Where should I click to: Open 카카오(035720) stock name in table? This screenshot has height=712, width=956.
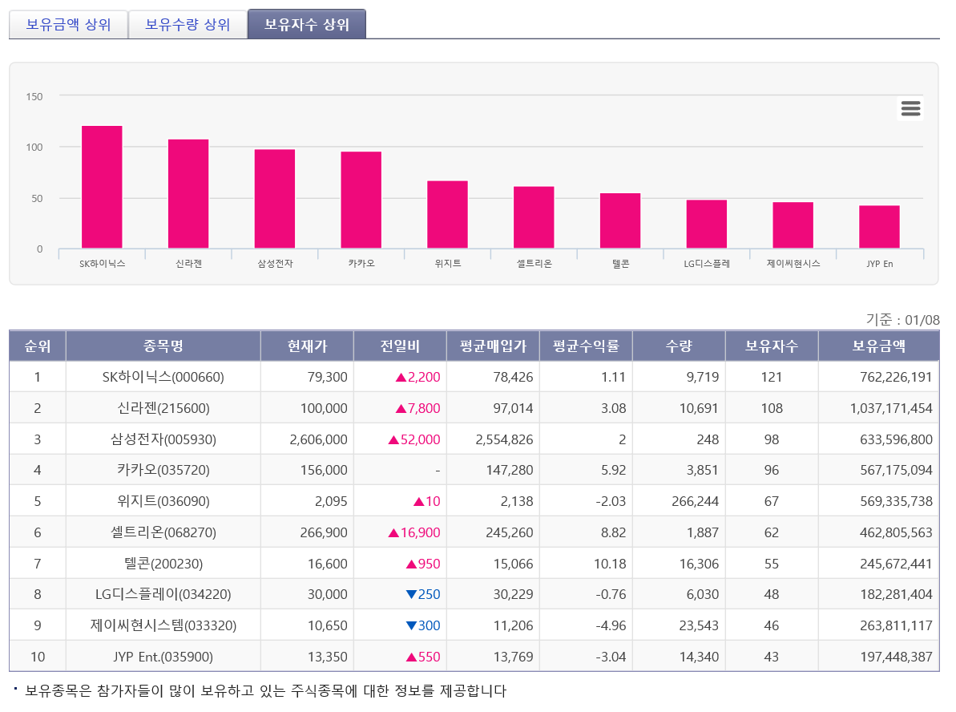click(x=163, y=470)
